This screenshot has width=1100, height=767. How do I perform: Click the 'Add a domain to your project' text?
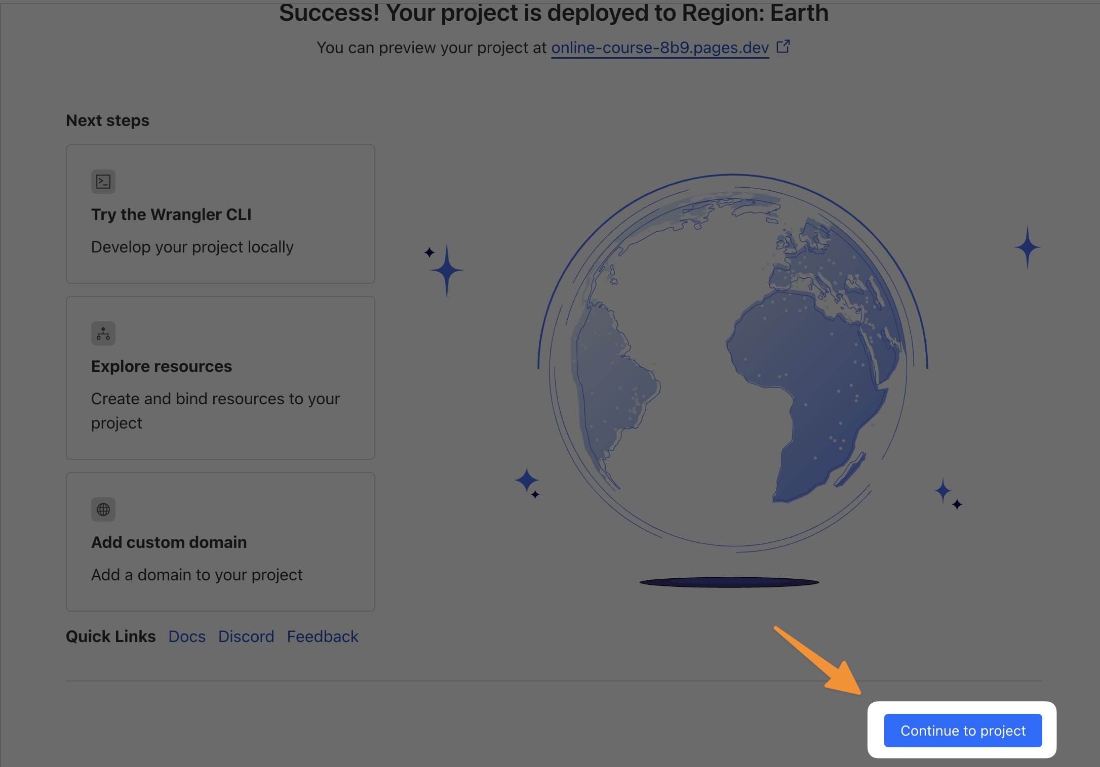[x=197, y=575]
